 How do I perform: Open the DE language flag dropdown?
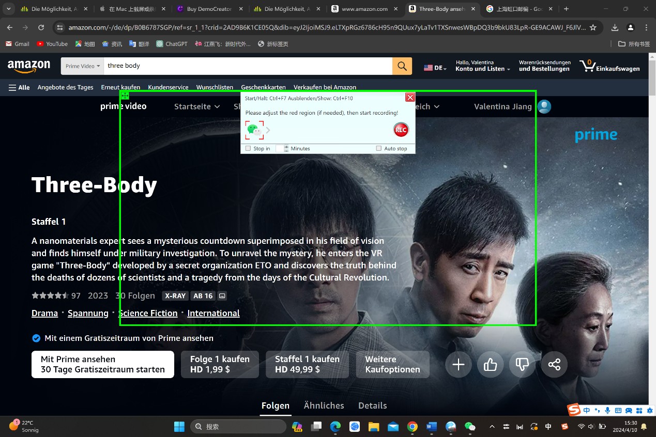click(x=435, y=68)
